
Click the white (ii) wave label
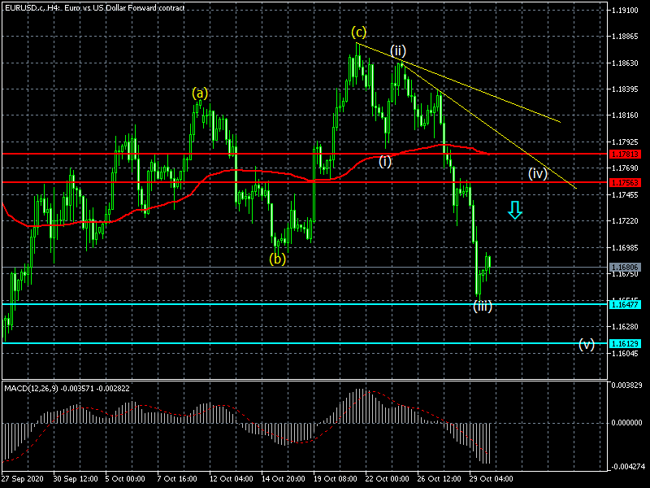click(x=397, y=50)
